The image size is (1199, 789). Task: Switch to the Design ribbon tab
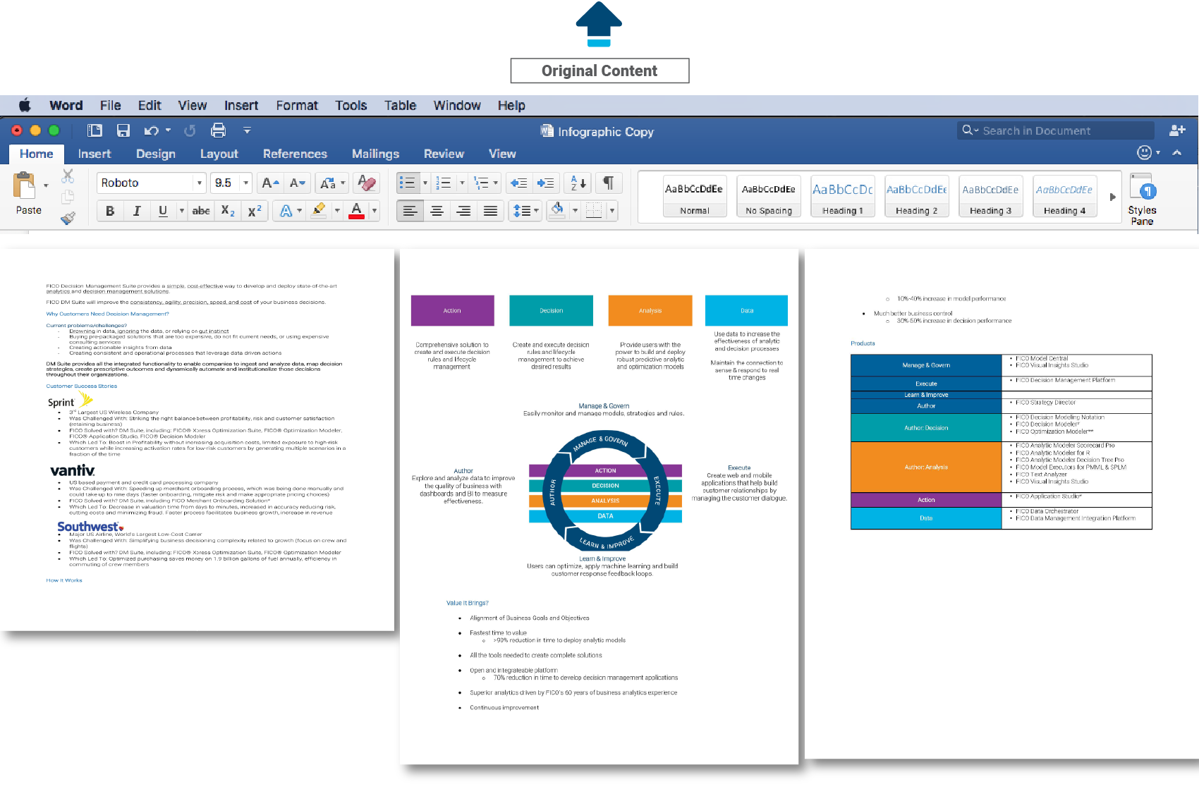coord(156,154)
